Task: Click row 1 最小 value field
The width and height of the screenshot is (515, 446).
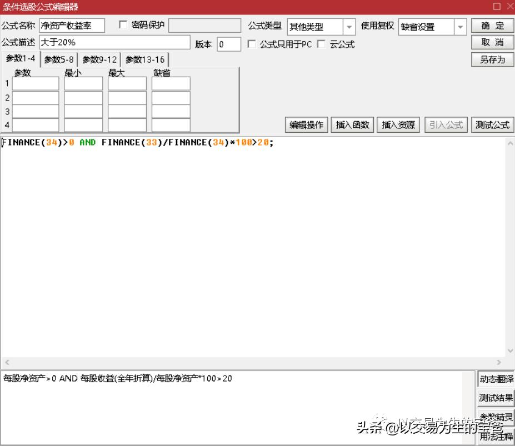Action: point(83,84)
